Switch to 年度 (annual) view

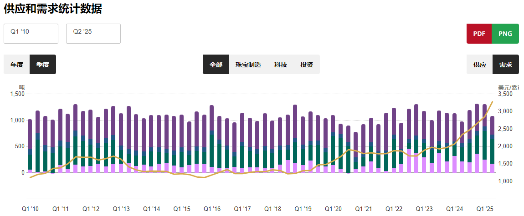point(17,65)
